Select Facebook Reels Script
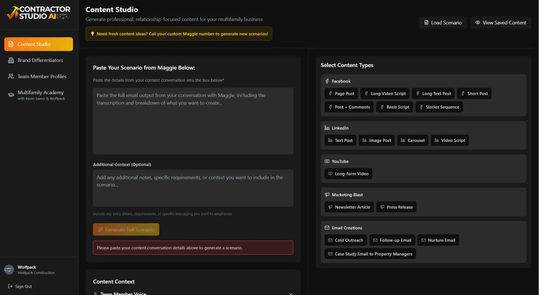This screenshot has height=295, width=539. coord(394,107)
